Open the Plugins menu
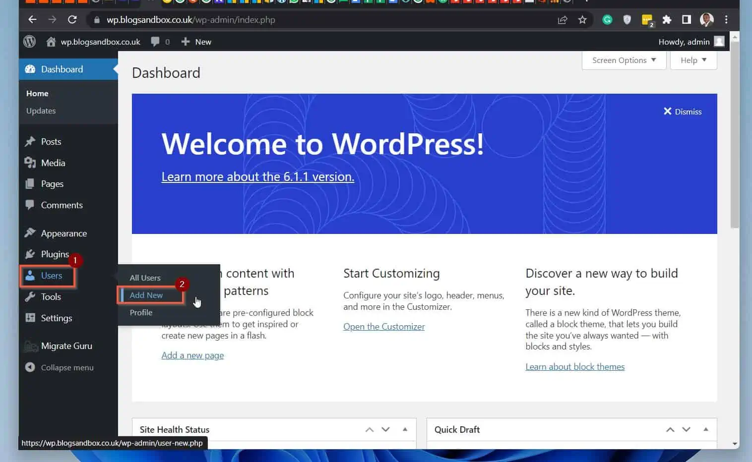The width and height of the screenshot is (752, 462). click(68, 254)
